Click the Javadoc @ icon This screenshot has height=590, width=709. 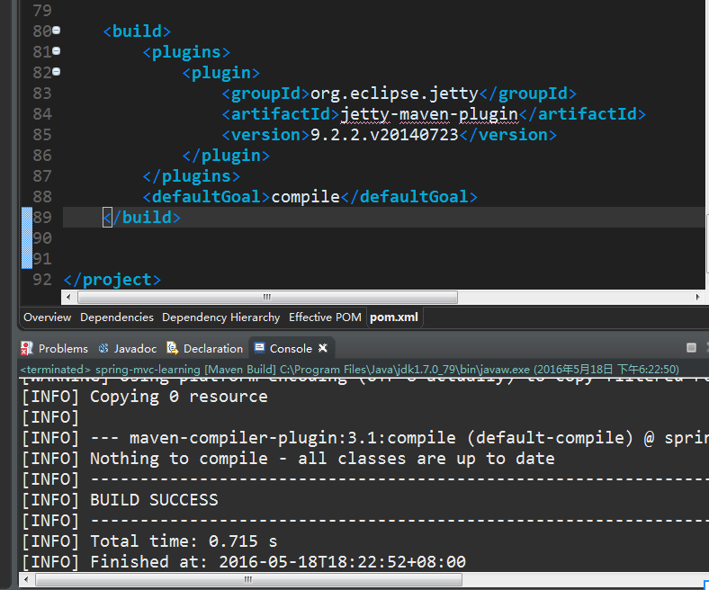point(103,348)
